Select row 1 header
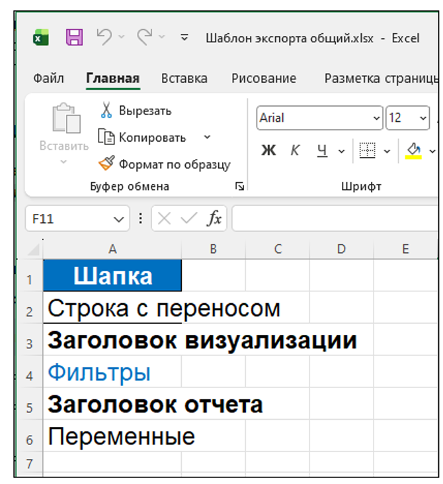 click(x=30, y=275)
